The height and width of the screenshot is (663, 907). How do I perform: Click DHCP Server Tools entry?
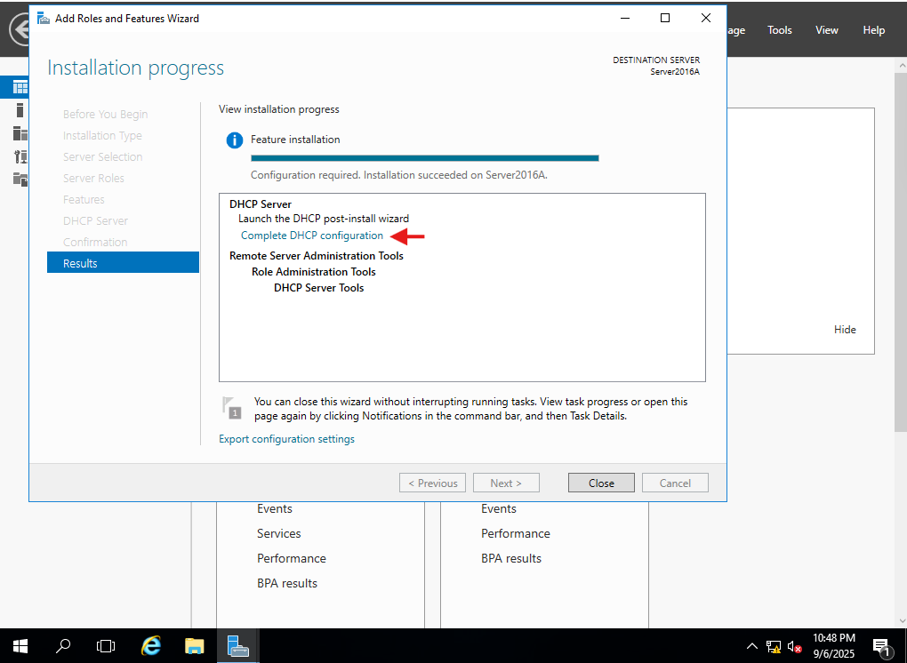pos(318,288)
